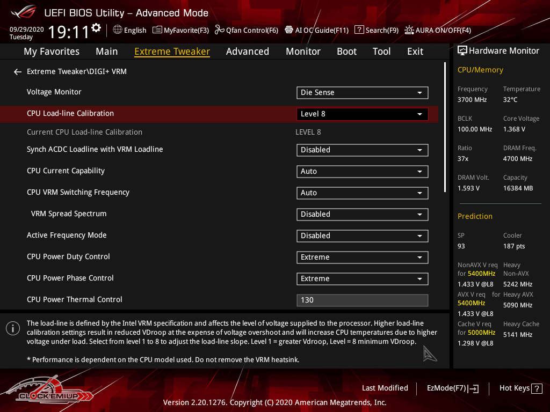Click the Hot Keys question mark icon
Viewport: 550px width, 412px height.
click(537, 388)
